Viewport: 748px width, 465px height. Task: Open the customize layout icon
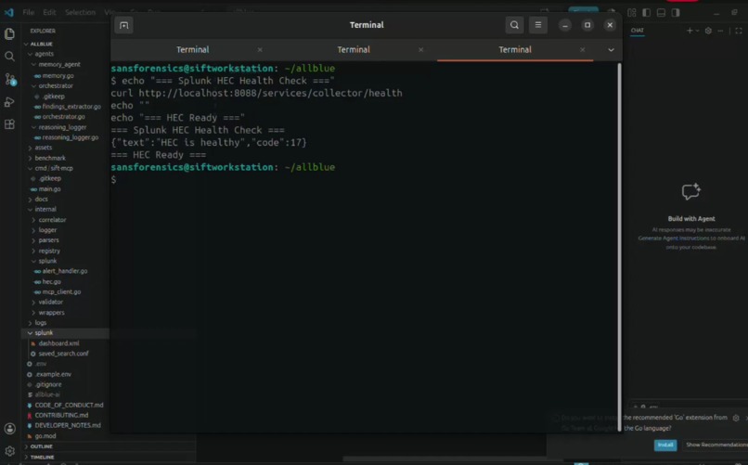point(632,13)
